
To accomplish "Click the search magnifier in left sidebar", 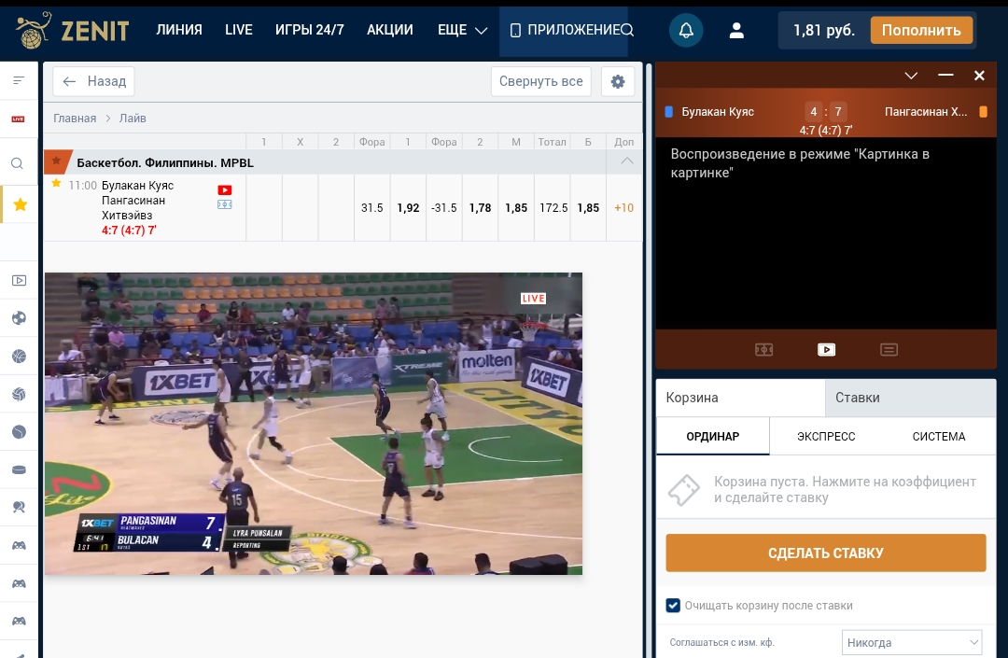I will coord(18,163).
